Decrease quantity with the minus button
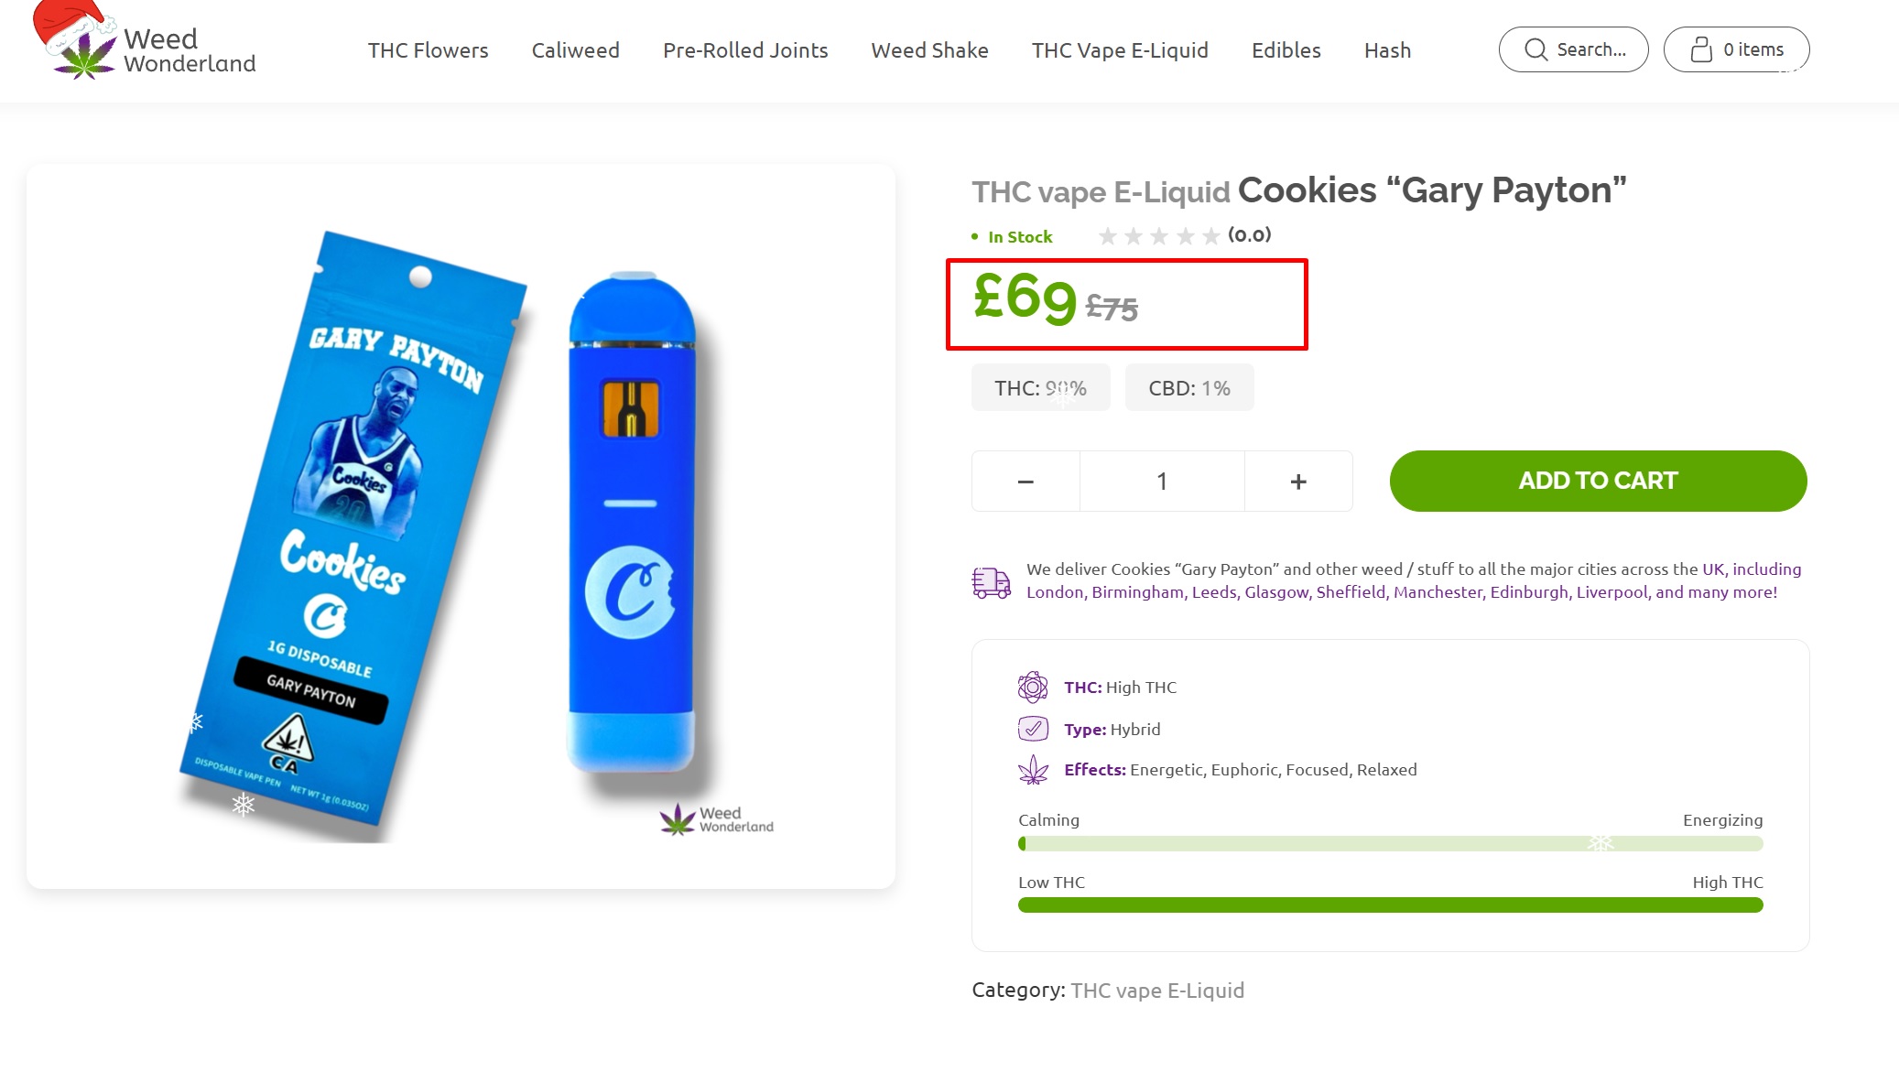 click(x=1025, y=482)
